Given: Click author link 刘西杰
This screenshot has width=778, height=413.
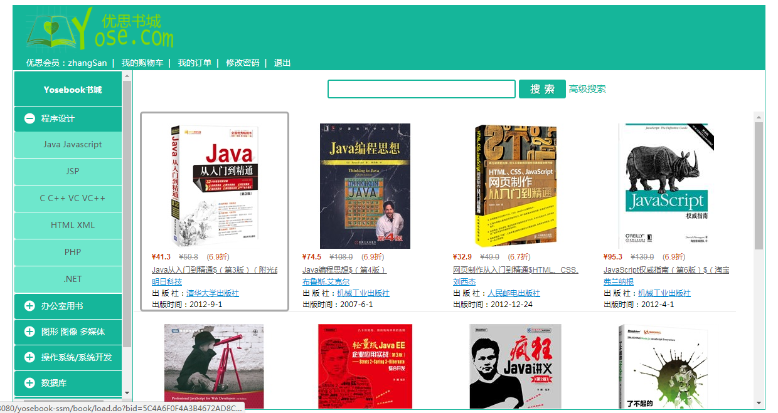Looking at the screenshot, I should 464,282.
